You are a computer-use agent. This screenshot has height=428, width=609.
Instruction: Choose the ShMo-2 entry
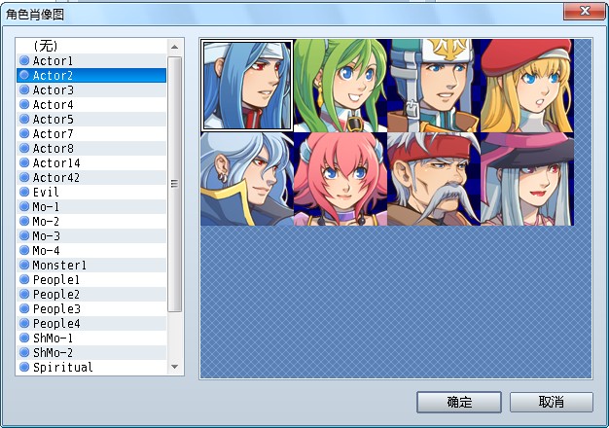91,352
